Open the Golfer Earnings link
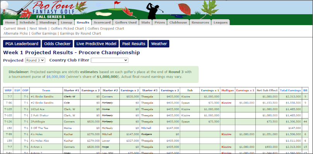The image size is (313, 154). 44,33
